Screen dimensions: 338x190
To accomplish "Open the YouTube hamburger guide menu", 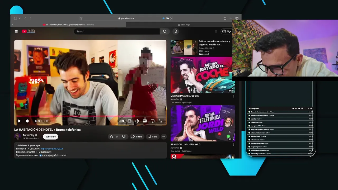I will pyautogui.click(x=16, y=31).
